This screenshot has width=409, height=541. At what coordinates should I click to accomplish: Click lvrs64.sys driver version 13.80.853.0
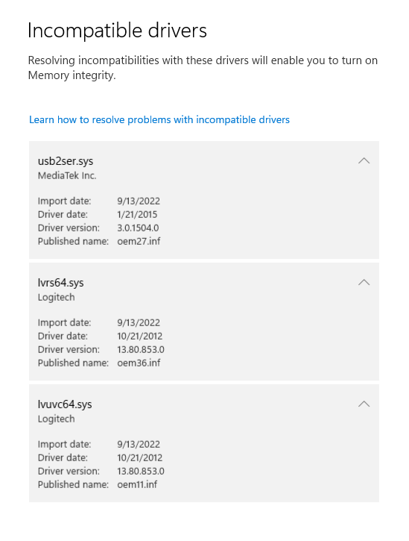[x=141, y=349]
